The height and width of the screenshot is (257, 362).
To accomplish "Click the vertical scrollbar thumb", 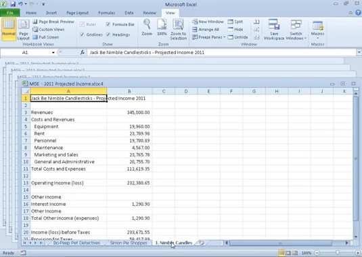I will click(355, 159).
